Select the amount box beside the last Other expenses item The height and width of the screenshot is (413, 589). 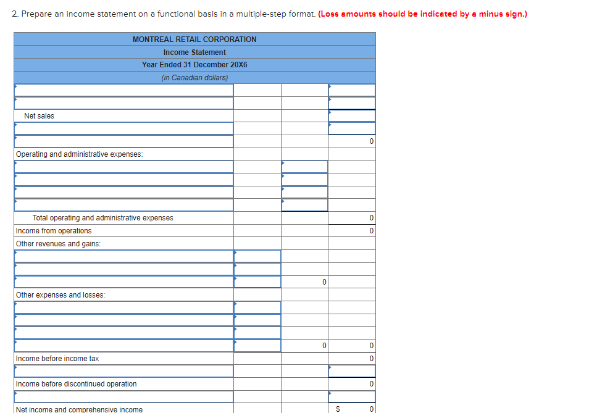(257, 345)
